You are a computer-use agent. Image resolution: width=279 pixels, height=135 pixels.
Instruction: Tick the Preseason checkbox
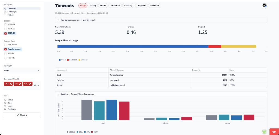5,45
